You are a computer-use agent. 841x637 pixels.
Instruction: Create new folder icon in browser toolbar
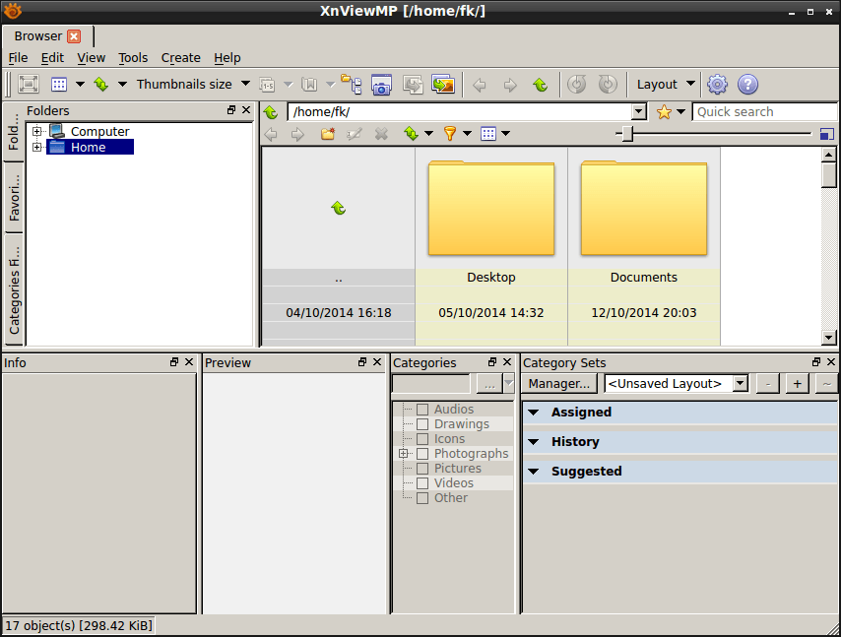tap(328, 134)
